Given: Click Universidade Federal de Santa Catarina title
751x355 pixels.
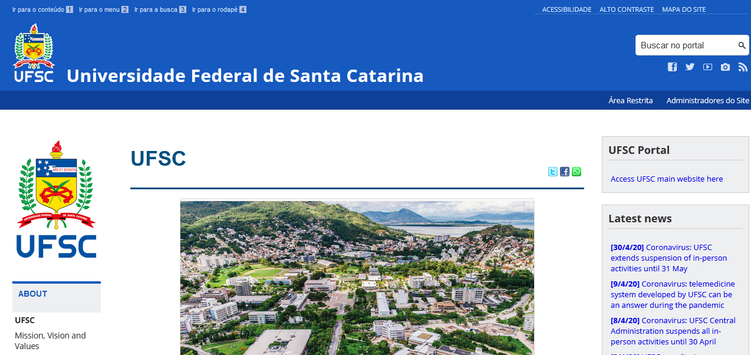Looking at the screenshot, I should (x=245, y=75).
